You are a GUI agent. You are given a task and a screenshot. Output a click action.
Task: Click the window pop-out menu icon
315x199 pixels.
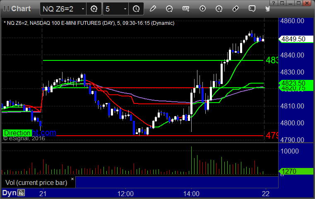coord(282,3)
